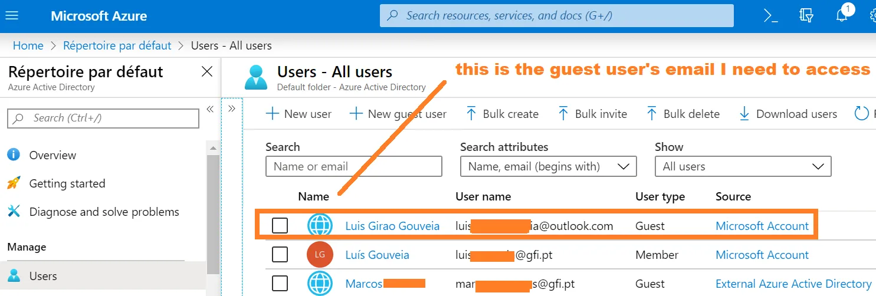The width and height of the screenshot is (876, 296).
Task: Open the Search attributes dropdown
Action: tap(549, 166)
